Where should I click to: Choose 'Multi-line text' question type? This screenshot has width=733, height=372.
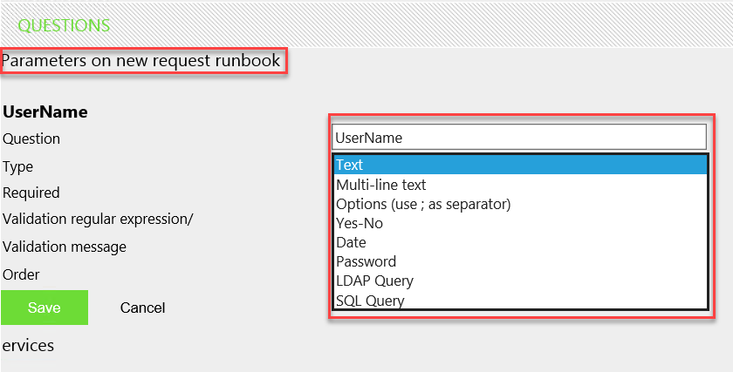click(x=380, y=185)
